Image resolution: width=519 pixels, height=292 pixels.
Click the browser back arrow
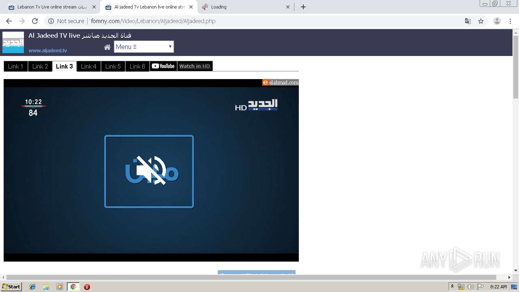(9, 21)
